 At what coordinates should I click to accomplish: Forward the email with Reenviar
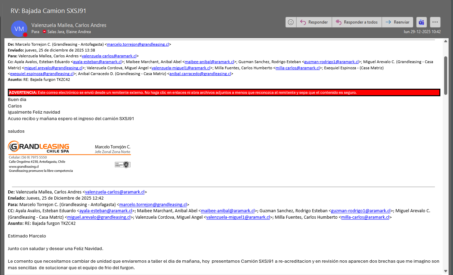397,22
